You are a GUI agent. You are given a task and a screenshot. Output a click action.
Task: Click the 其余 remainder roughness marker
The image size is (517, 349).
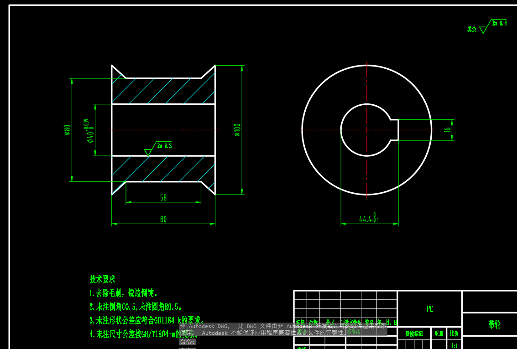click(472, 28)
